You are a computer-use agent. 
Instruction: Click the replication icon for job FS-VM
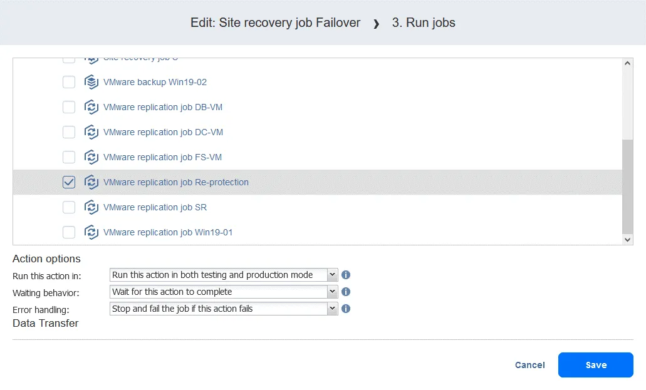[x=91, y=157]
